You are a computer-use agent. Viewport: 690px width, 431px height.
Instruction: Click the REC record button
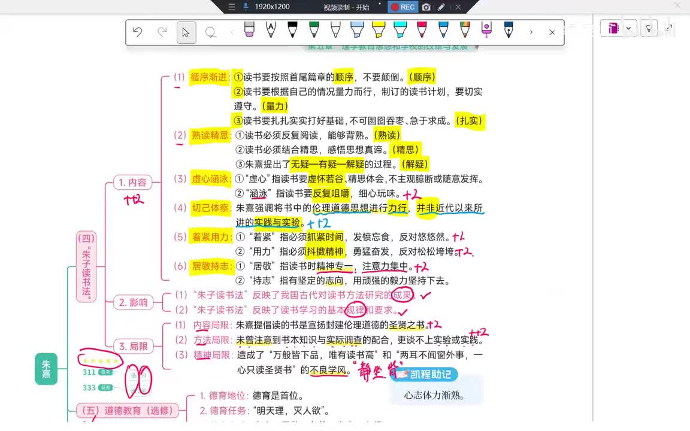[402, 7]
